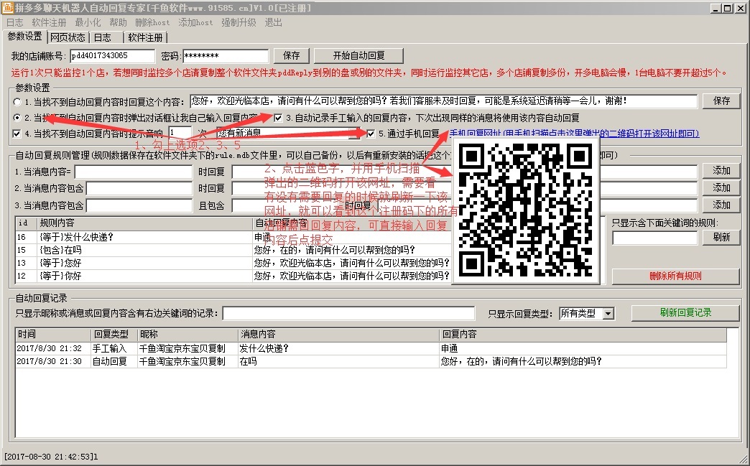Select option 1 default reply radio button
Image resolution: width=750 pixels, height=466 pixels.
point(17,102)
